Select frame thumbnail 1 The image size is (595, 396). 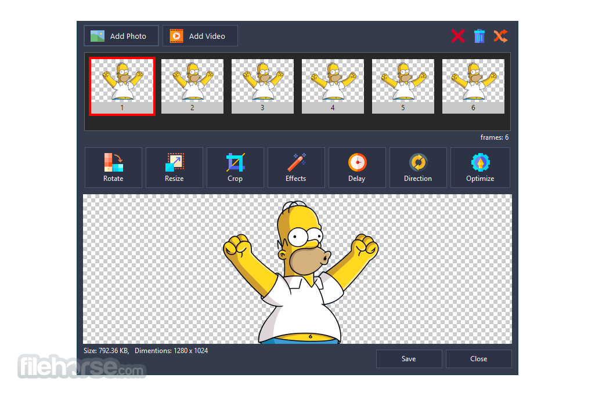(x=122, y=86)
